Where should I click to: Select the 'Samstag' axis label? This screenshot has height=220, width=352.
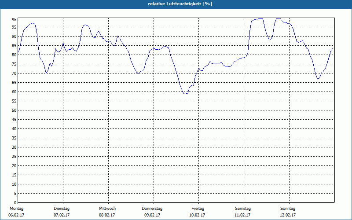[243, 209]
